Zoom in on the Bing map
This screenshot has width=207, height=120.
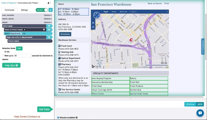click(x=93, y=23)
